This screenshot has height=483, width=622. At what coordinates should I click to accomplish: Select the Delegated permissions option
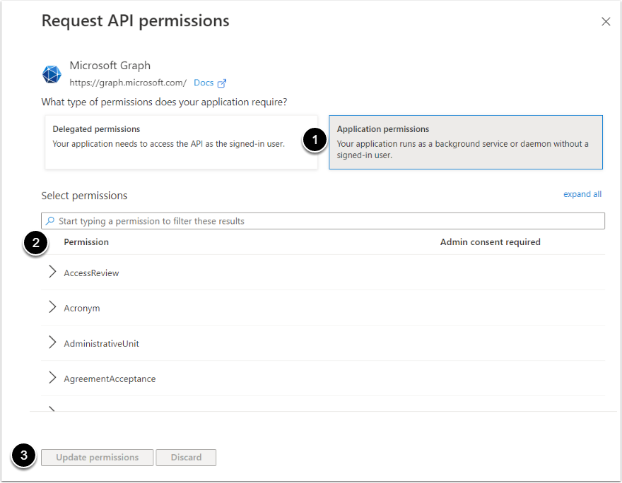(x=181, y=143)
